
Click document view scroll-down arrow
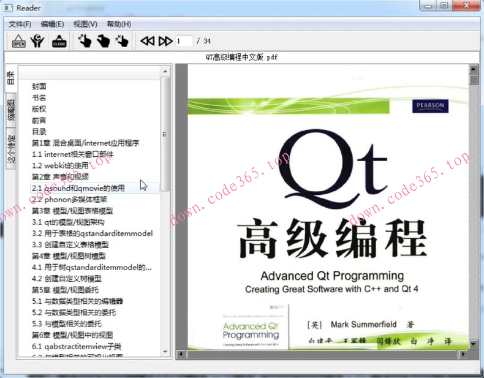473,344
